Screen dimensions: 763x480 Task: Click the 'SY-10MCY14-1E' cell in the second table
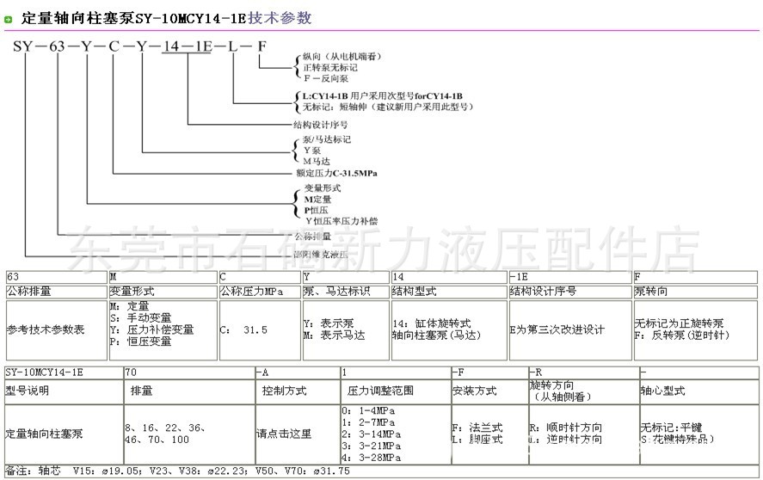[x=64, y=372]
